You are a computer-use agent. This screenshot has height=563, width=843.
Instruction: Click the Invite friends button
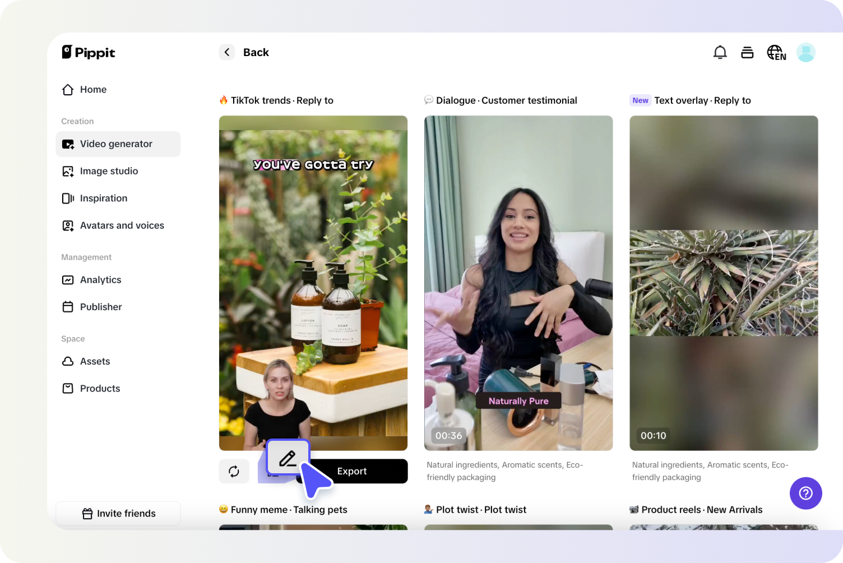[x=118, y=514]
